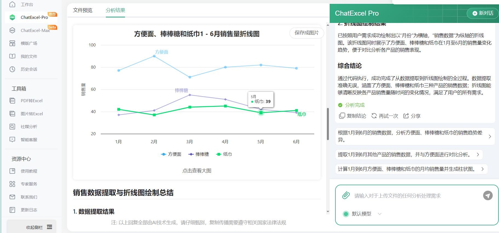Toggle 棒棒糖 series in chart legend
The image size is (499, 233).
click(199, 154)
